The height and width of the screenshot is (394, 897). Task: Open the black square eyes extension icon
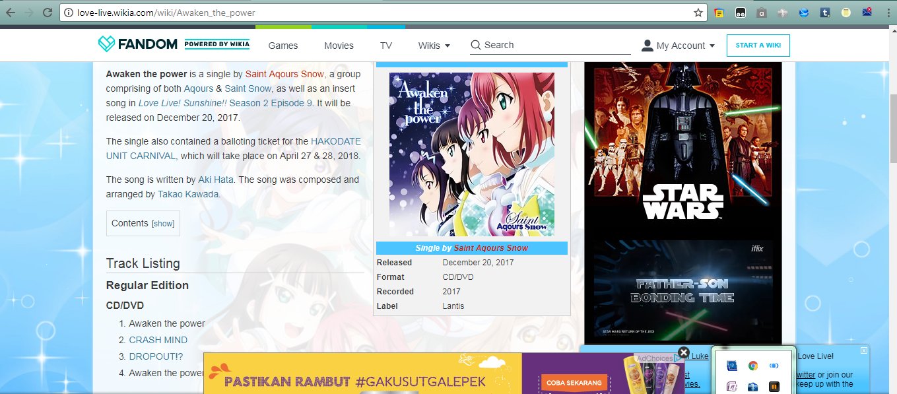point(740,13)
